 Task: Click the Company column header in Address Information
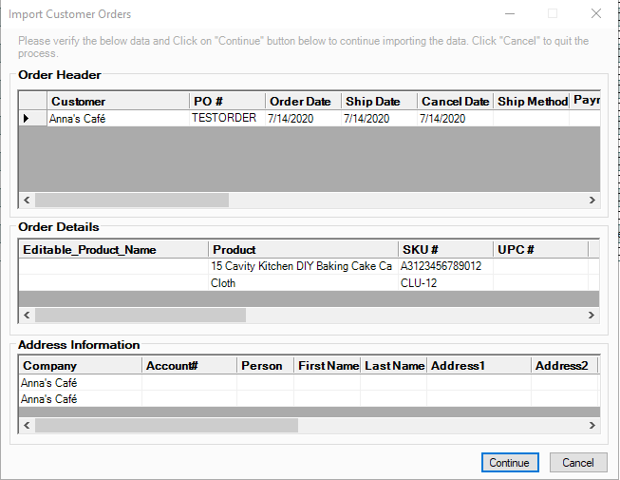point(80,366)
